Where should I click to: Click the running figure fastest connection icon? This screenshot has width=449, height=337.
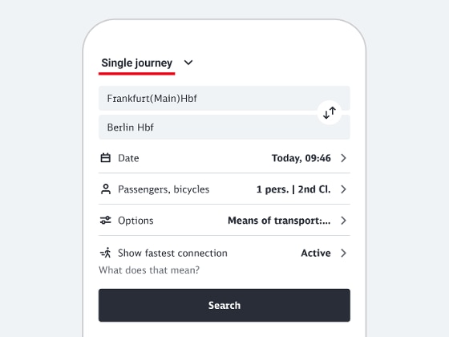[105, 253]
